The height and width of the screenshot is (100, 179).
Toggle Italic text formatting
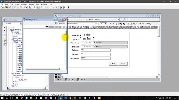click(x=113, y=24)
